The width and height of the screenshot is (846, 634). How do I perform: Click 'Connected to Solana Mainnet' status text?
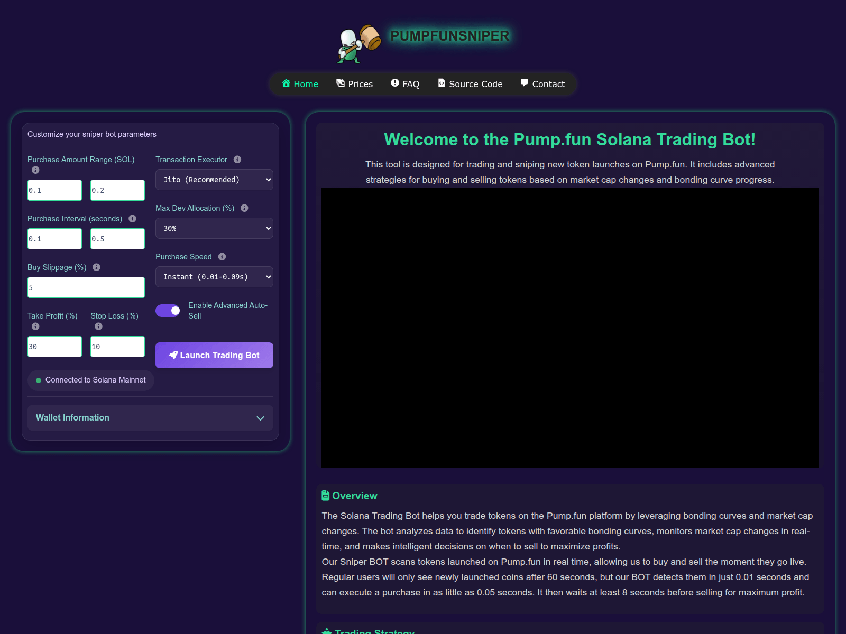[x=95, y=380]
